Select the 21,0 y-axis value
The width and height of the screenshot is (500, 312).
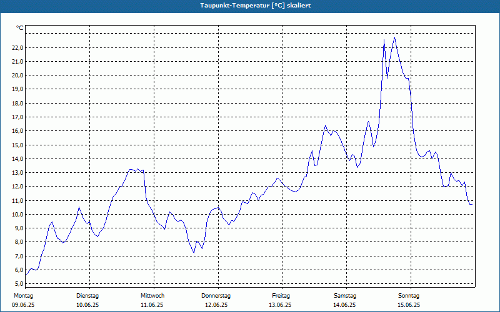(18, 61)
